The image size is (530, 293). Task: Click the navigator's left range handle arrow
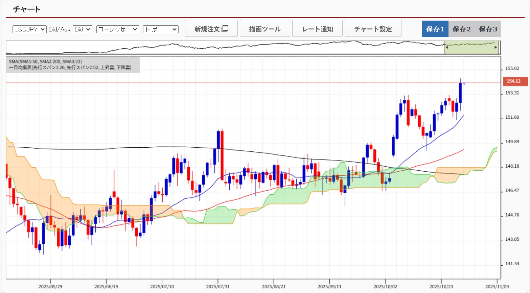(447, 48)
